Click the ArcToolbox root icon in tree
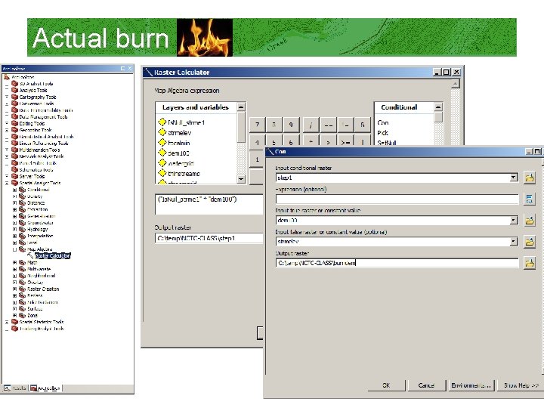544x408 pixels. pyautogui.click(x=7, y=77)
